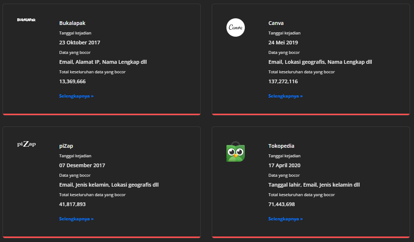Screen dimensions: 414x242
Task: Click 'Data yang bocor' label in Canva card
Action: (284, 52)
